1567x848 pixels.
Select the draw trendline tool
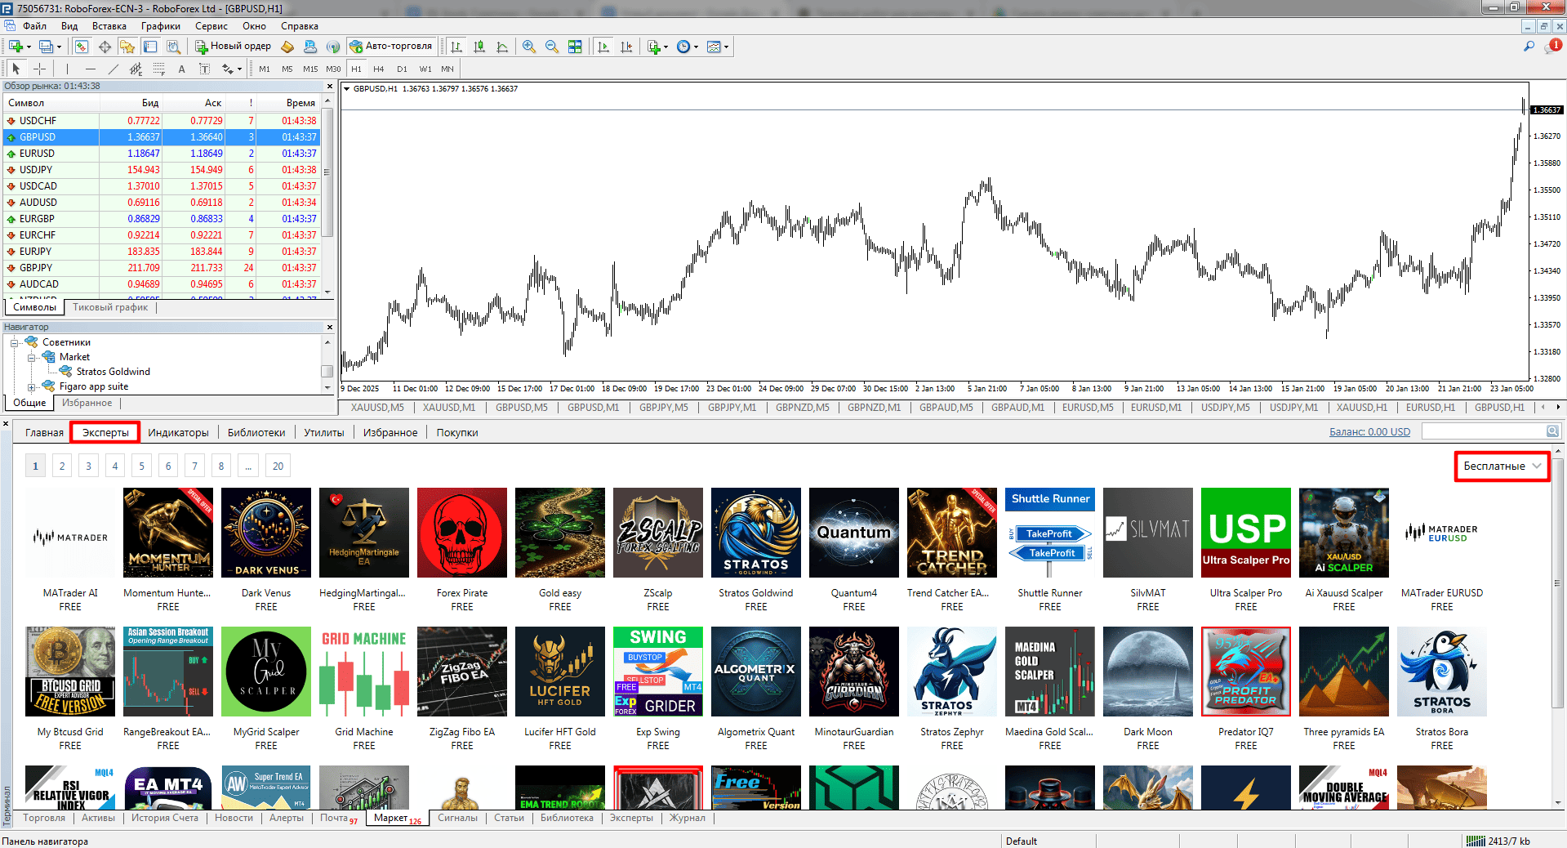point(114,69)
